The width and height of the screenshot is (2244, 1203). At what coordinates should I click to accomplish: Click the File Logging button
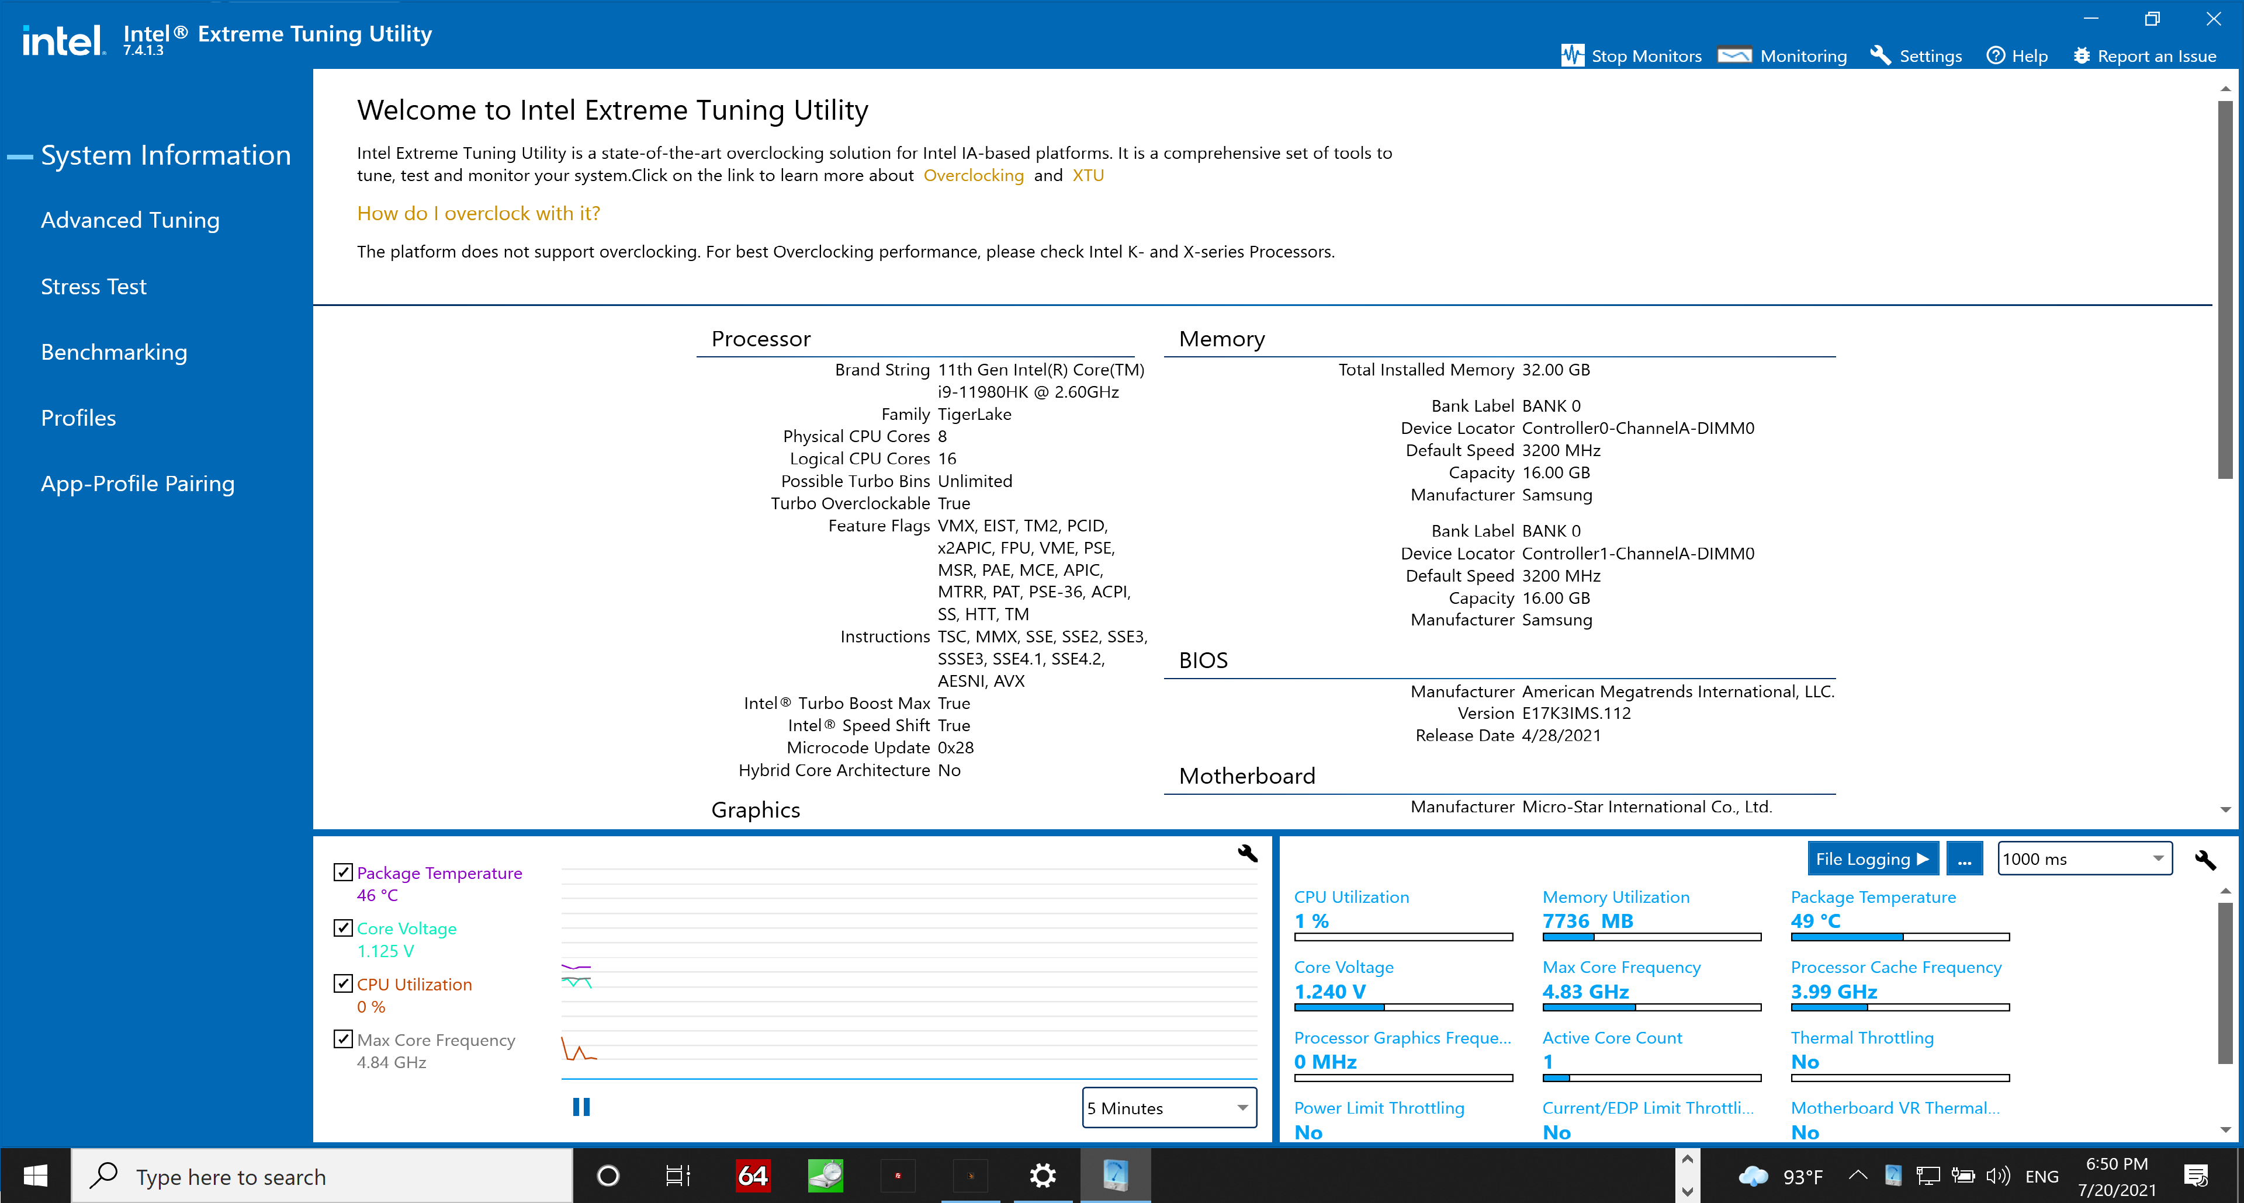click(x=1873, y=858)
